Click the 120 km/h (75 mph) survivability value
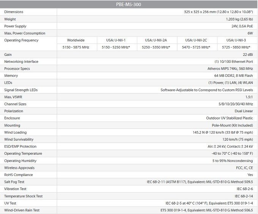 [x=238, y=139]
